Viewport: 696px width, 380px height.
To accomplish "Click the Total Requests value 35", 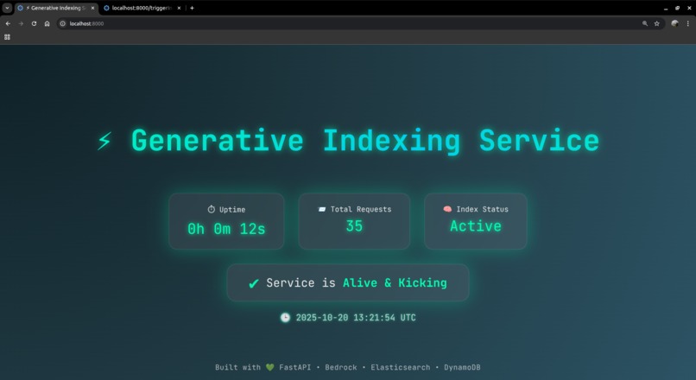I will tap(354, 226).
